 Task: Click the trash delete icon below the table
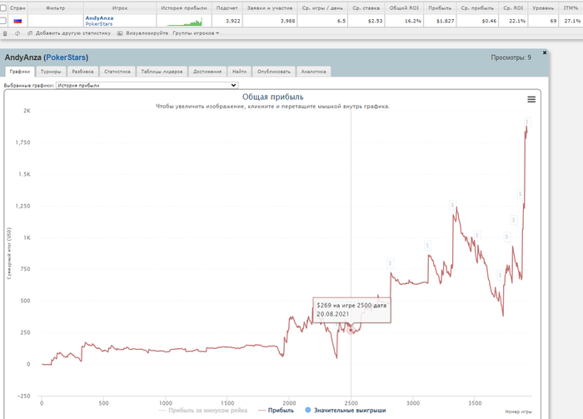click(x=5, y=33)
